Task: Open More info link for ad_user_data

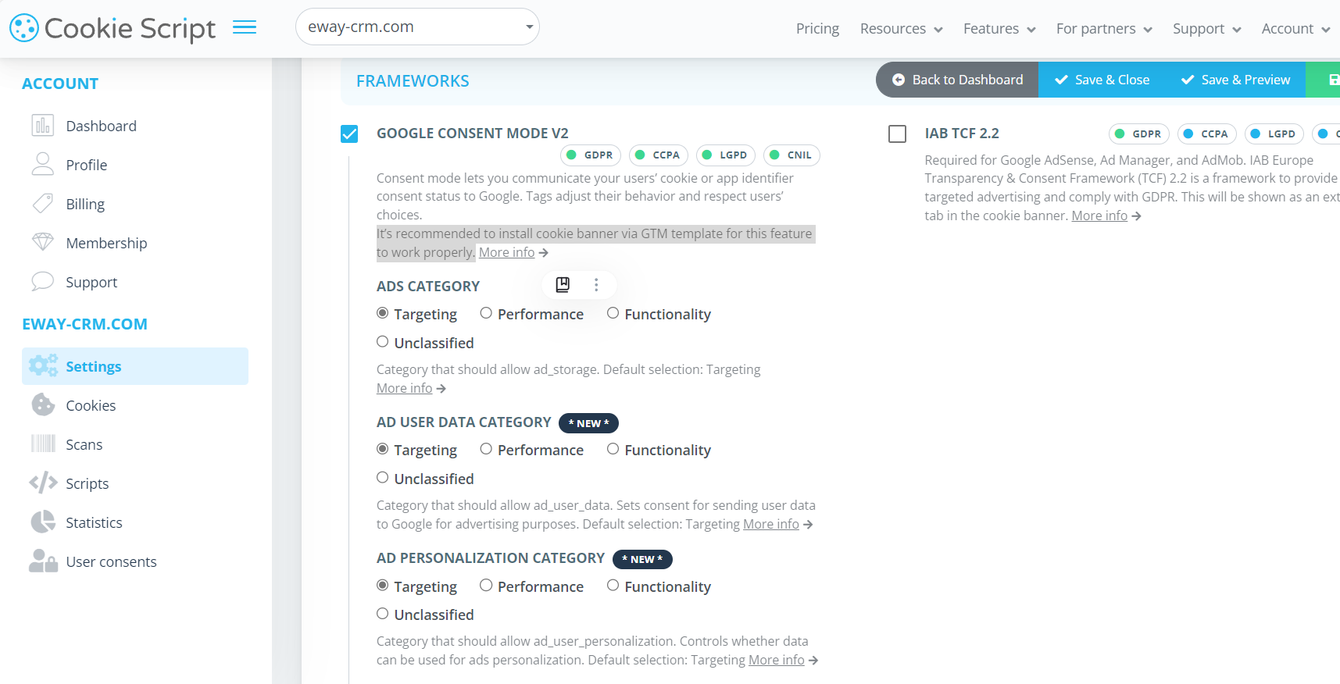Action: (x=770, y=524)
